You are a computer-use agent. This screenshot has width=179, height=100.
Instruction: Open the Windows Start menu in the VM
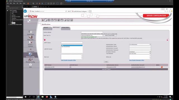25,97
